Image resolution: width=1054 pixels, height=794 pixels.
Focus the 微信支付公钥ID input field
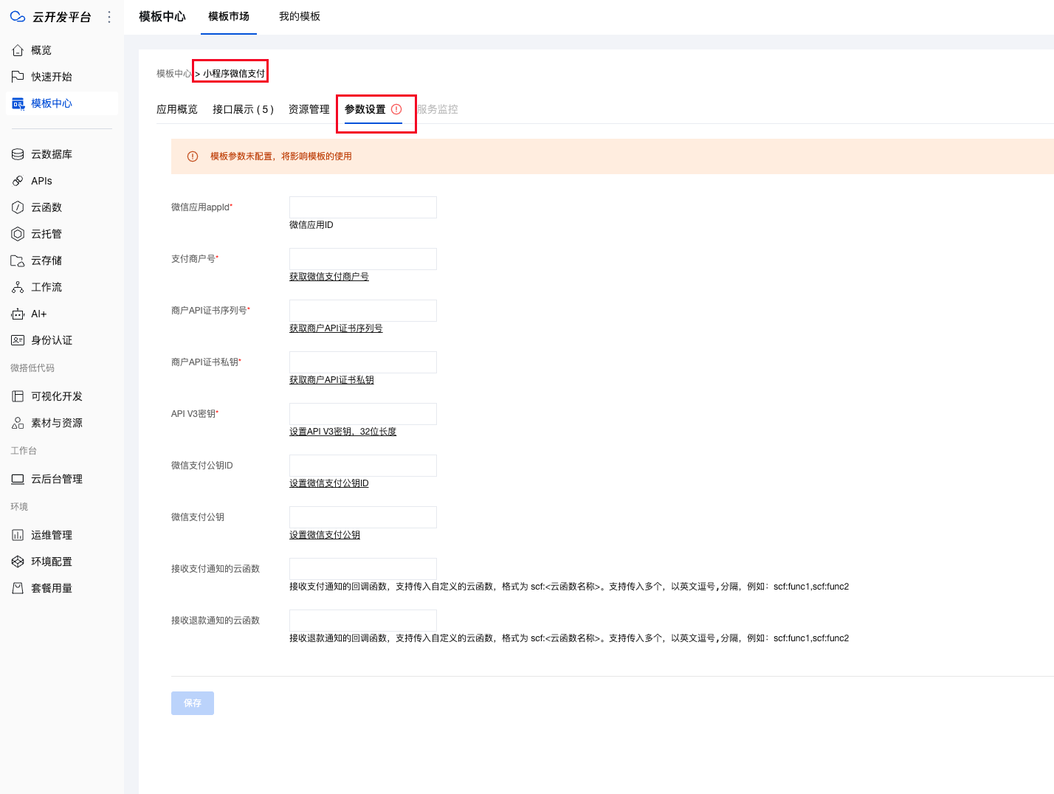point(363,466)
